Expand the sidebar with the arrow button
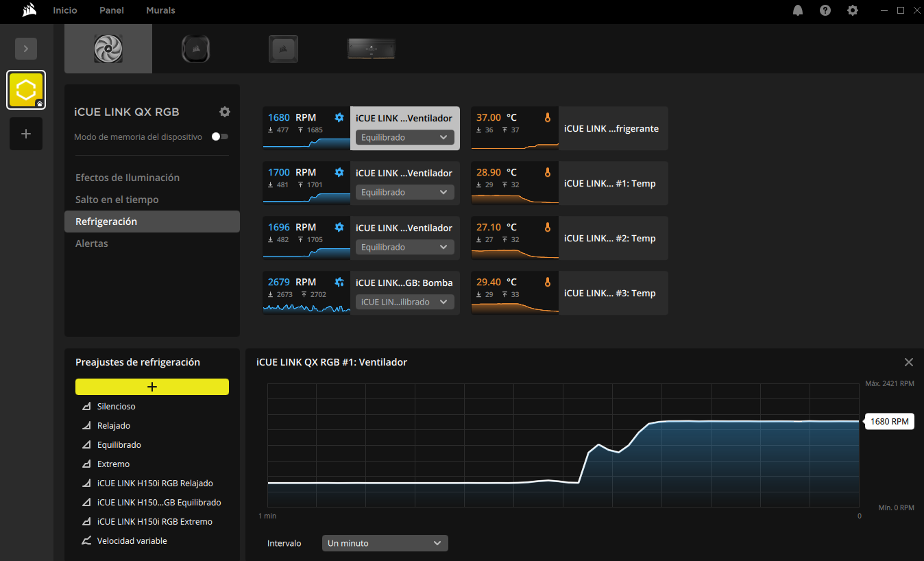 [x=26, y=49]
